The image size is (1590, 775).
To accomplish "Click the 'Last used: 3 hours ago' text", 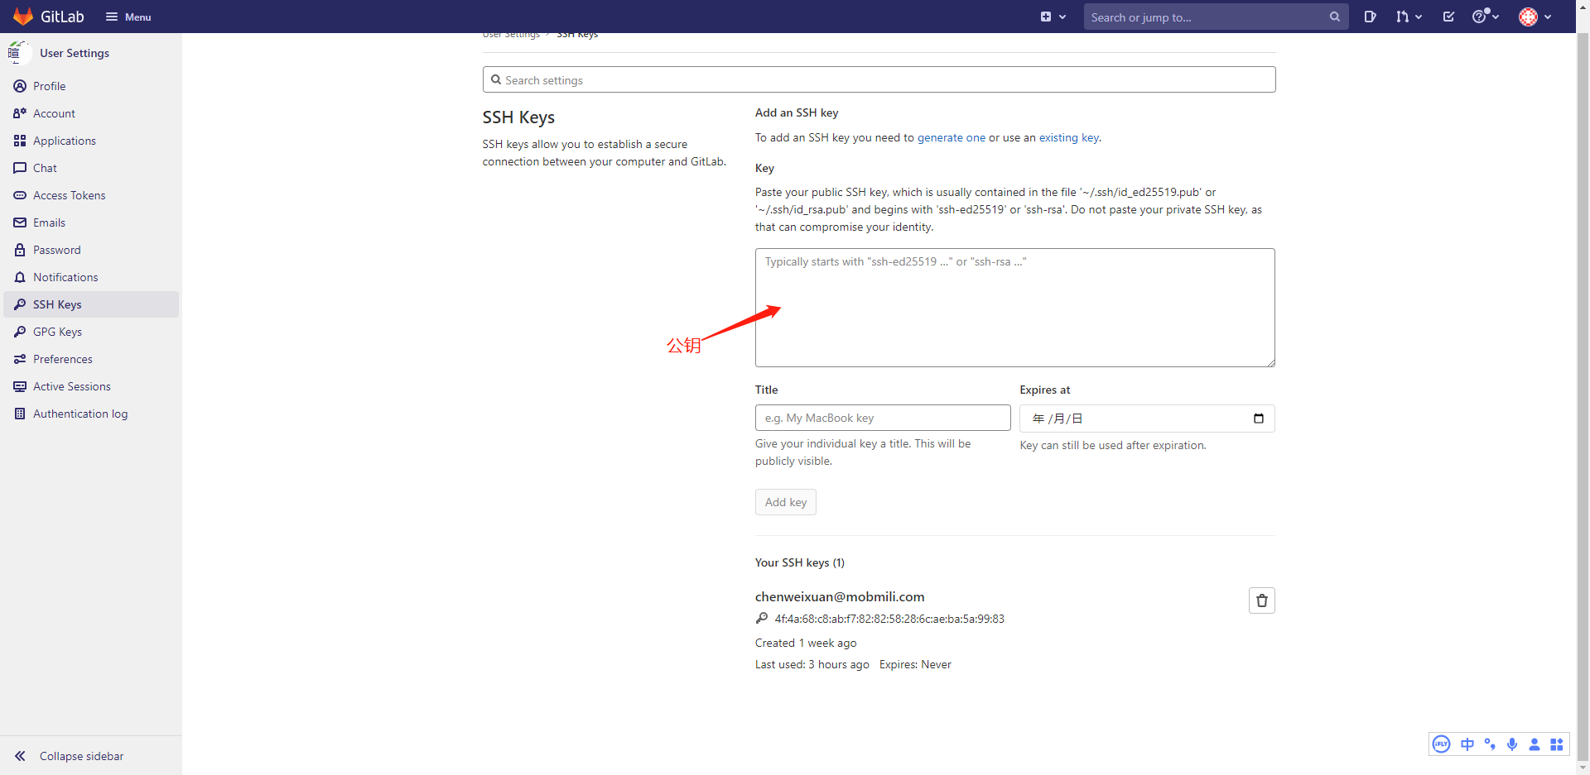I will click(812, 664).
